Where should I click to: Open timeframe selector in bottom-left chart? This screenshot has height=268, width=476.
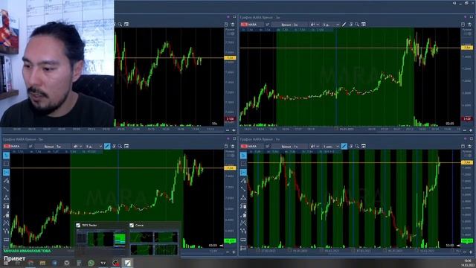pos(53,146)
